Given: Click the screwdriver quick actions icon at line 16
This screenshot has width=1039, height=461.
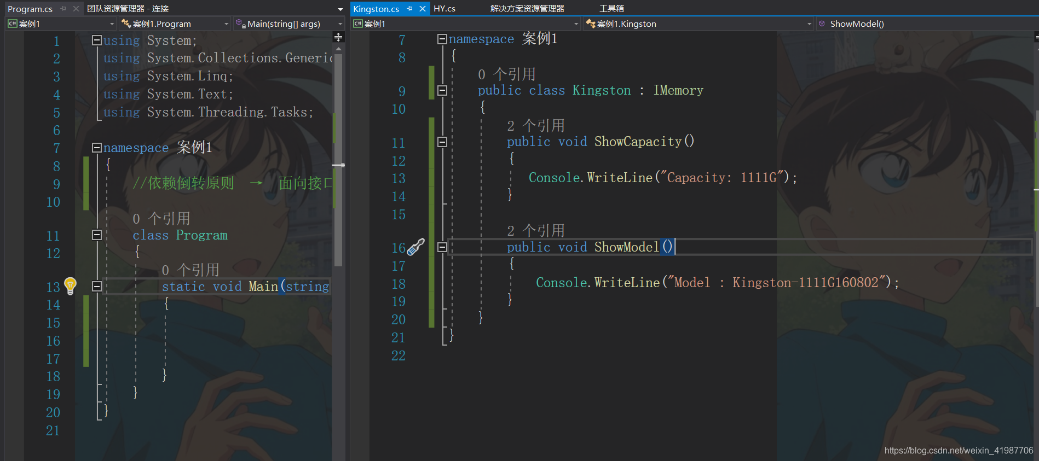Looking at the screenshot, I should pos(416,247).
